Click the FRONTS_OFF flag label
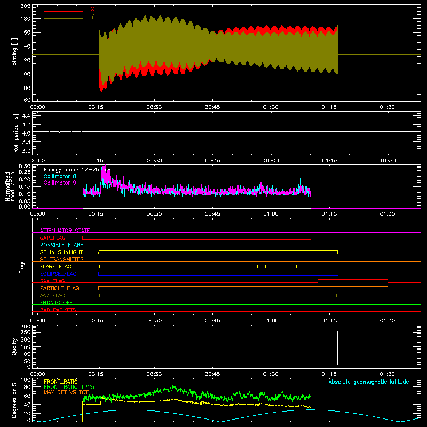The height and width of the screenshot is (427, 427). click(x=57, y=302)
